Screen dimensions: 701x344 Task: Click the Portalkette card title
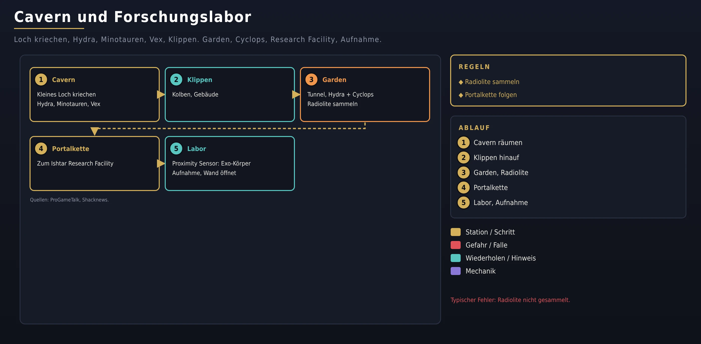click(x=71, y=149)
